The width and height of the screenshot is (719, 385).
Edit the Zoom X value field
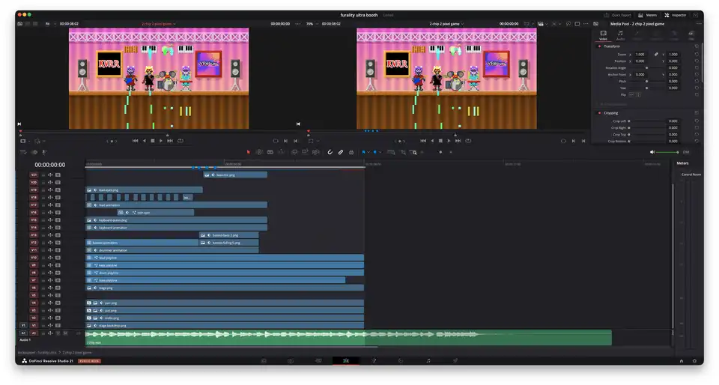click(640, 54)
